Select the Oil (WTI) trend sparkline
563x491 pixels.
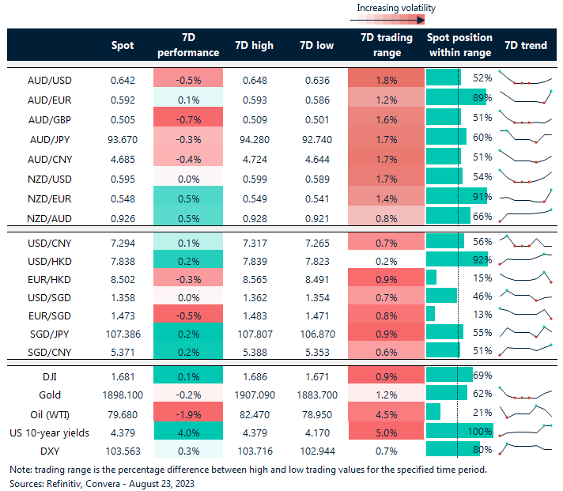[525, 411]
